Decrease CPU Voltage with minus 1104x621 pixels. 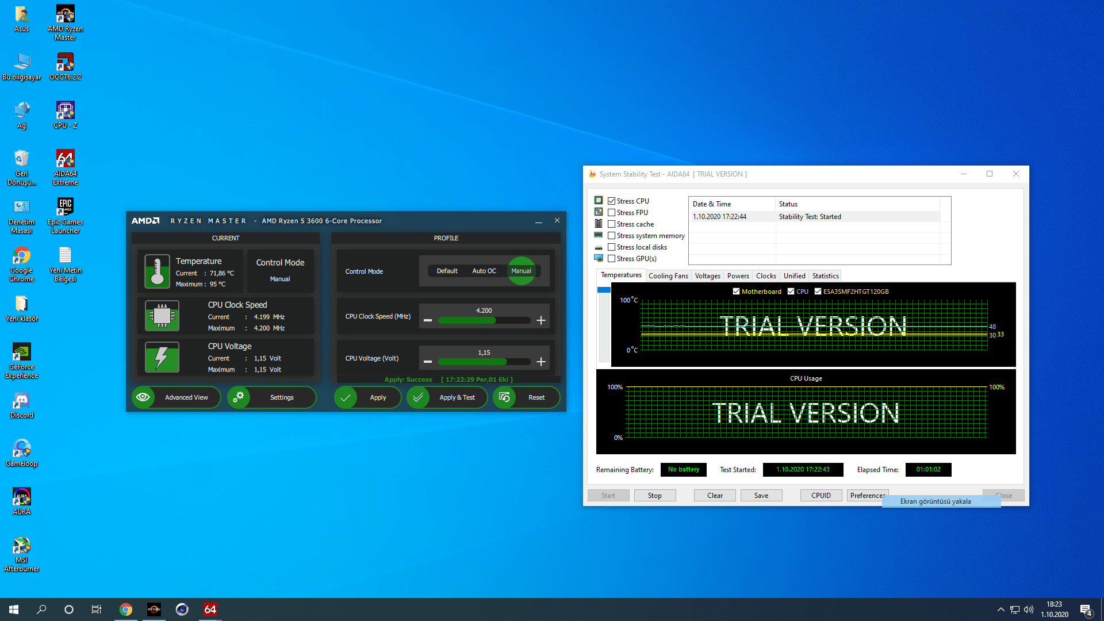pyautogui.click(x=428, y=362)
